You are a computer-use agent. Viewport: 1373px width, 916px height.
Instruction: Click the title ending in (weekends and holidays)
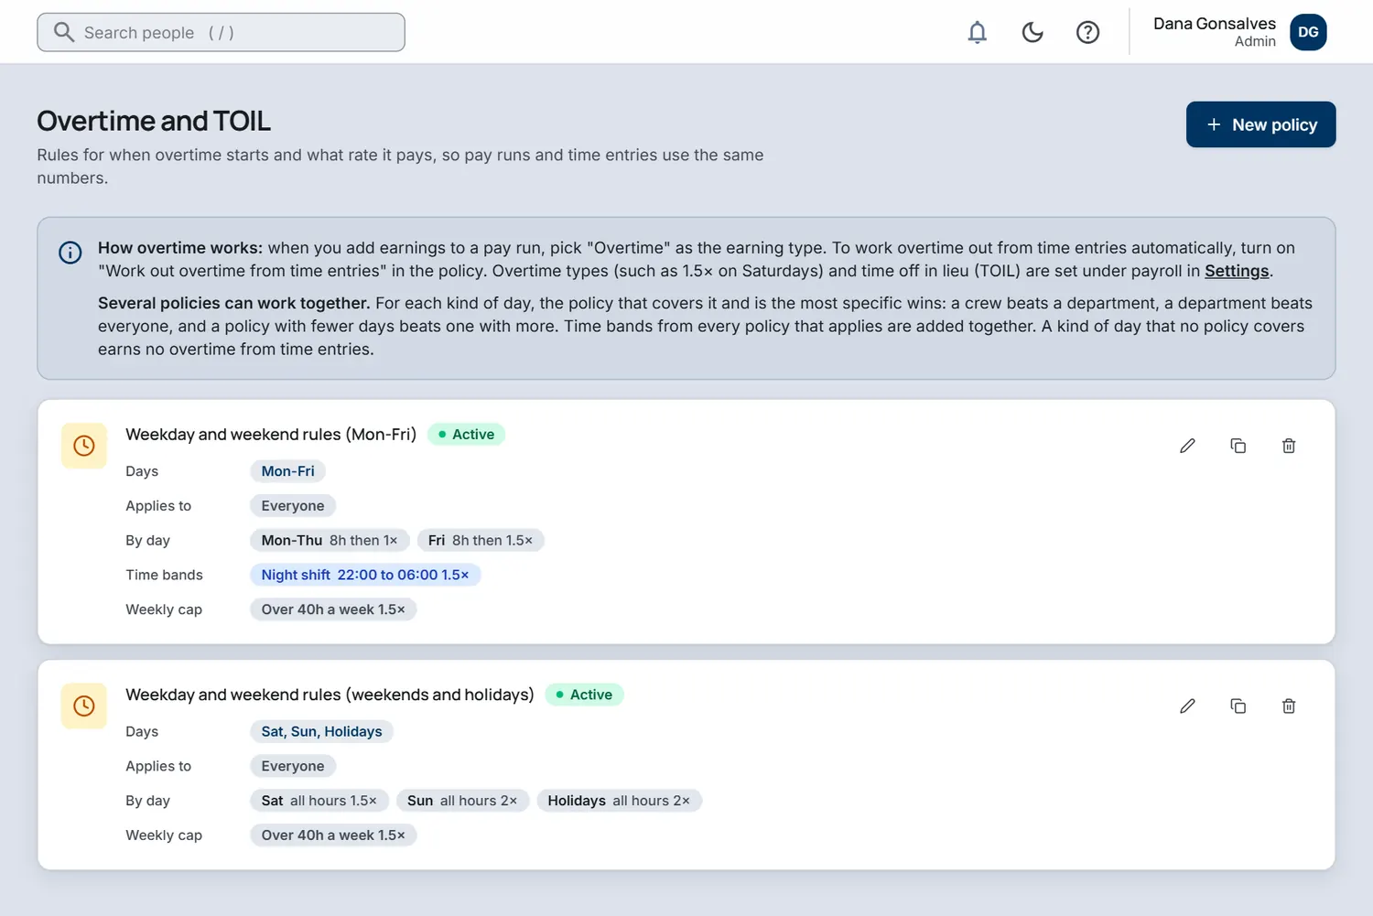[x=330, y=695]
